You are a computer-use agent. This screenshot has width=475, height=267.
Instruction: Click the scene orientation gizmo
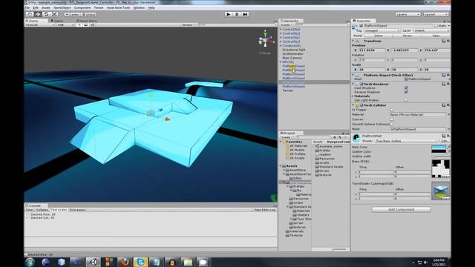pyautogui.click(x=265, y=41)
